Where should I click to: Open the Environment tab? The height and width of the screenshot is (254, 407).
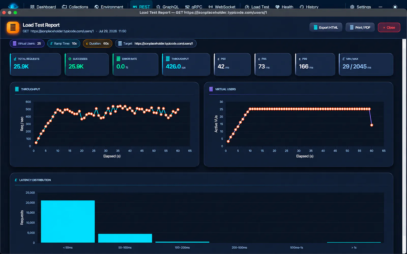[x=109, y=7]
